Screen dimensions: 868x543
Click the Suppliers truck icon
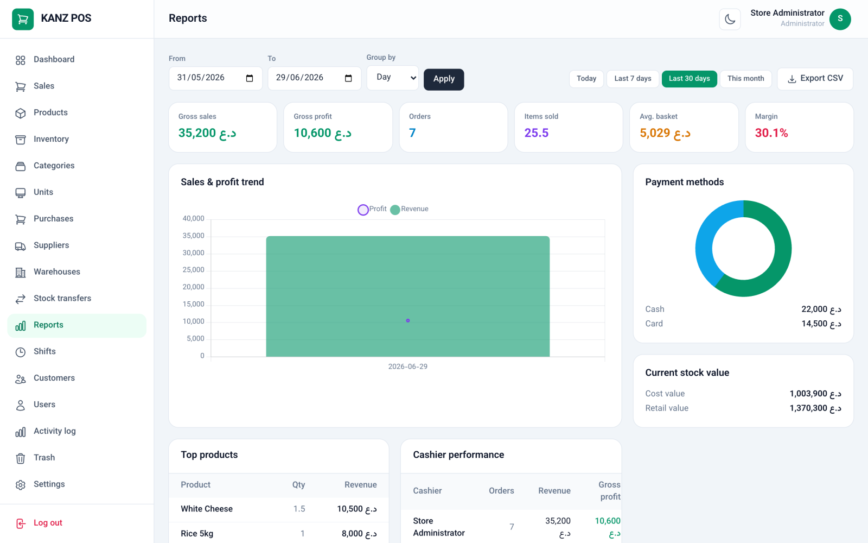[21, 246]
